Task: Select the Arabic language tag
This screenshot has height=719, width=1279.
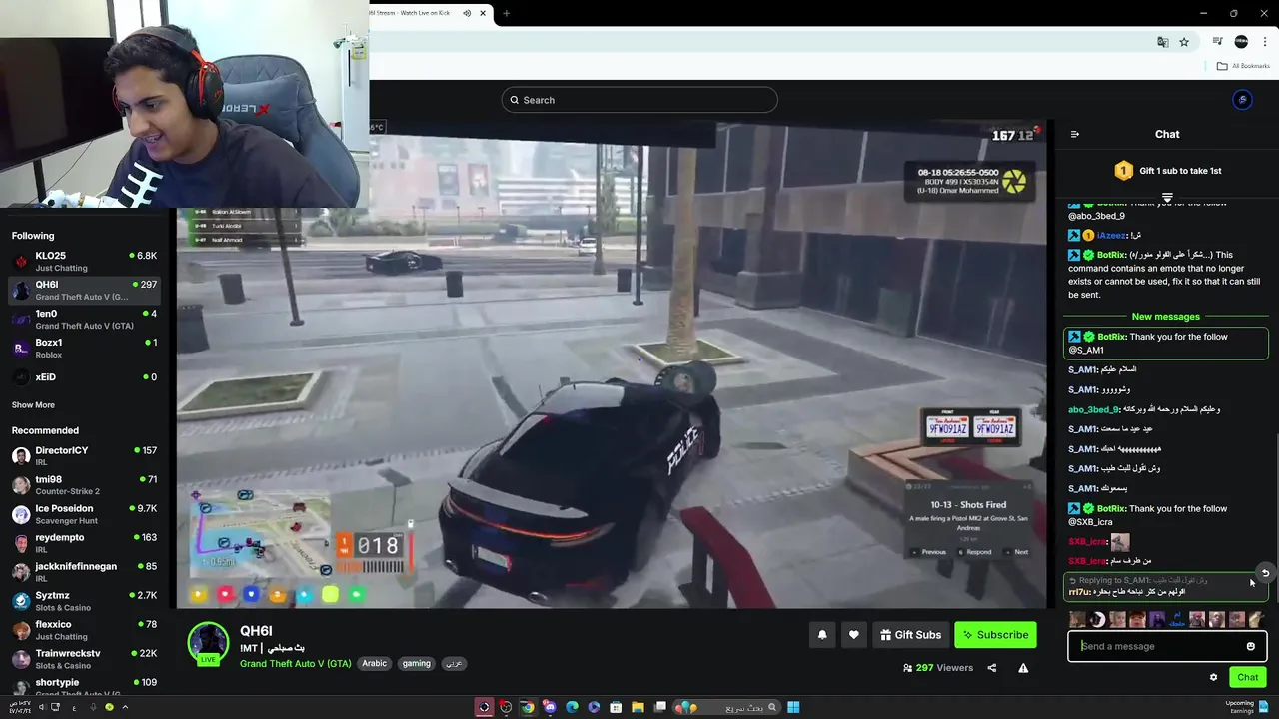Action: click(x=374, y=664)
